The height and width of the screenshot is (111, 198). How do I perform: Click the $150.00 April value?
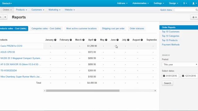click(x=92, y=77)
